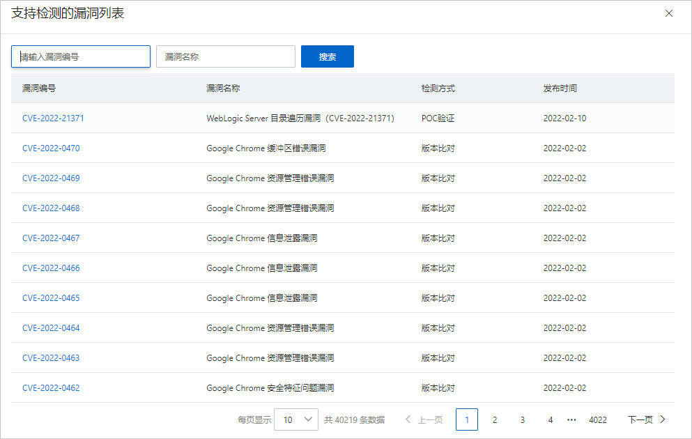Image resolution: width=692 pixels, height=439 pixels.
Task: Click the 上一页 previous page button
Action: (x=424, y=419)
